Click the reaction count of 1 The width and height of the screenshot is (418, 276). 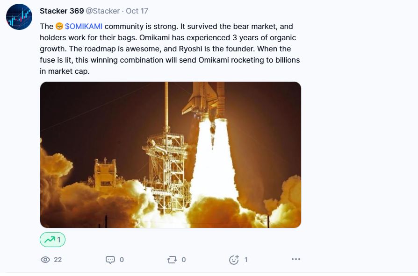coord(246,260)
